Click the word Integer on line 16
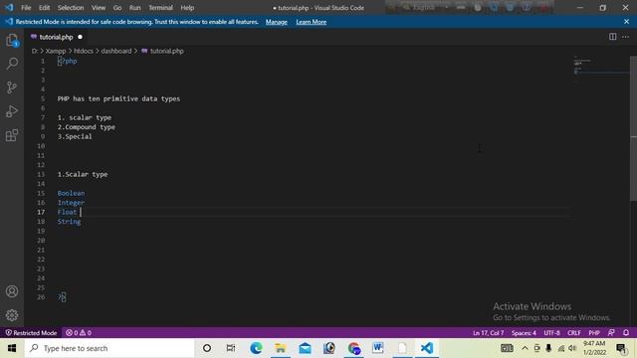Screen dimensions: 637x358 (71, 203)
